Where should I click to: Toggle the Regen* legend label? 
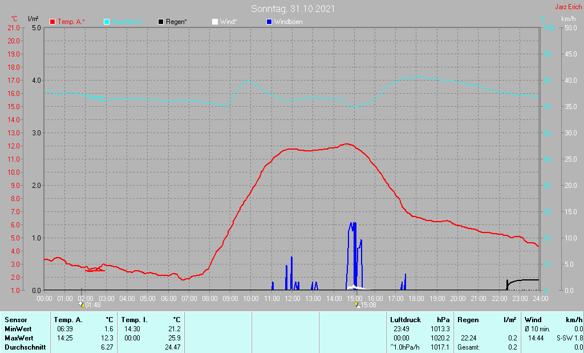177,22
